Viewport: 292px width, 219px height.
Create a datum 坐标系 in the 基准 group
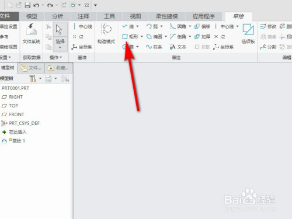tap(82, 47)
